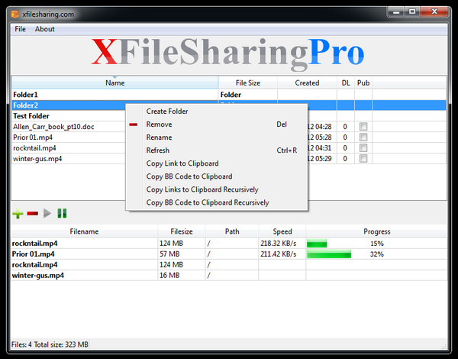Select winter-gus.mp4 in the top file list
Image resolution: width=458 pixels, height=359 pixels.
(229, 158)
